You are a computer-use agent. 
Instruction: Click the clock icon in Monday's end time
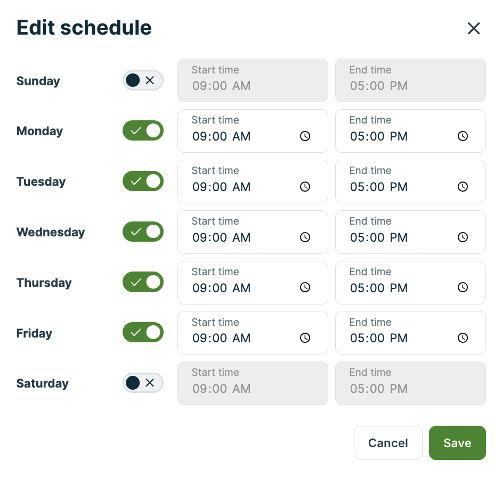pos(463,136)
